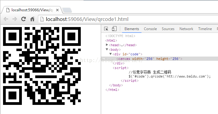The height and width of the screenshot is (114, 218).
Task: Click the address bar showing qrcode1.html
Action: (x=128, y=19)
